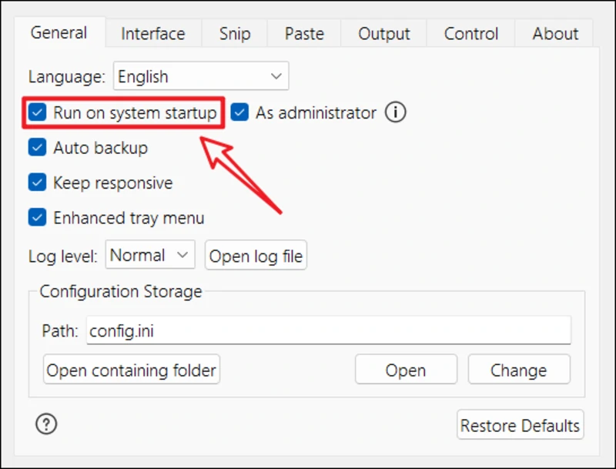Disable the Auto backup checkbox

[x=38, y=148]
